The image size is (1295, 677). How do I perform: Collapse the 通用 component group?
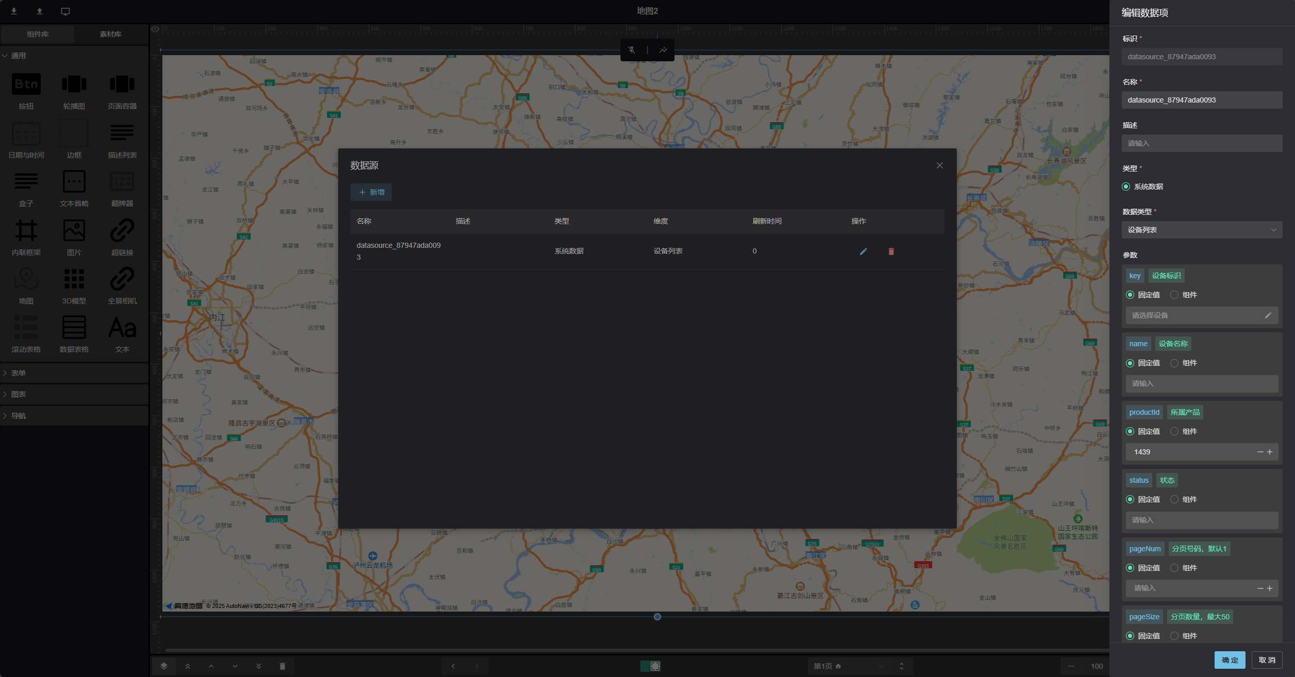pyautogui.click(x=74, y=56)
